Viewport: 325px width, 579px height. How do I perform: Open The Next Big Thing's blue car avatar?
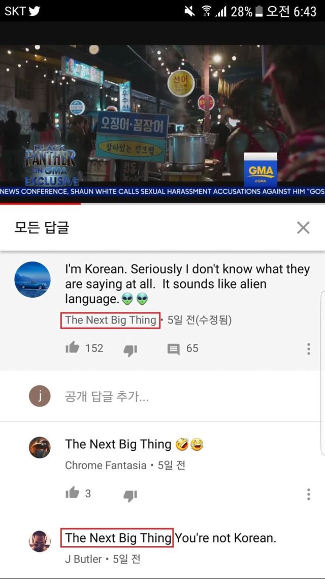tap(32, 279)
